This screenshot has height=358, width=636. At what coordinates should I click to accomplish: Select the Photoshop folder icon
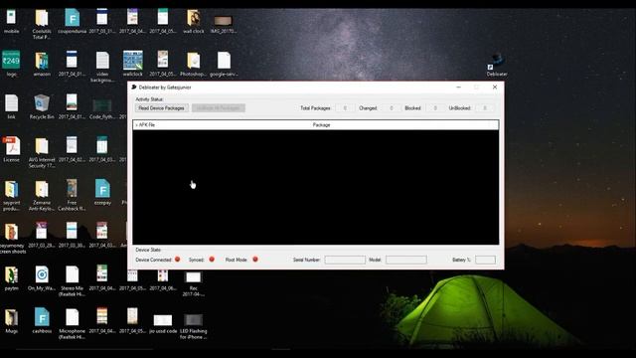click(x=193, y=64)
